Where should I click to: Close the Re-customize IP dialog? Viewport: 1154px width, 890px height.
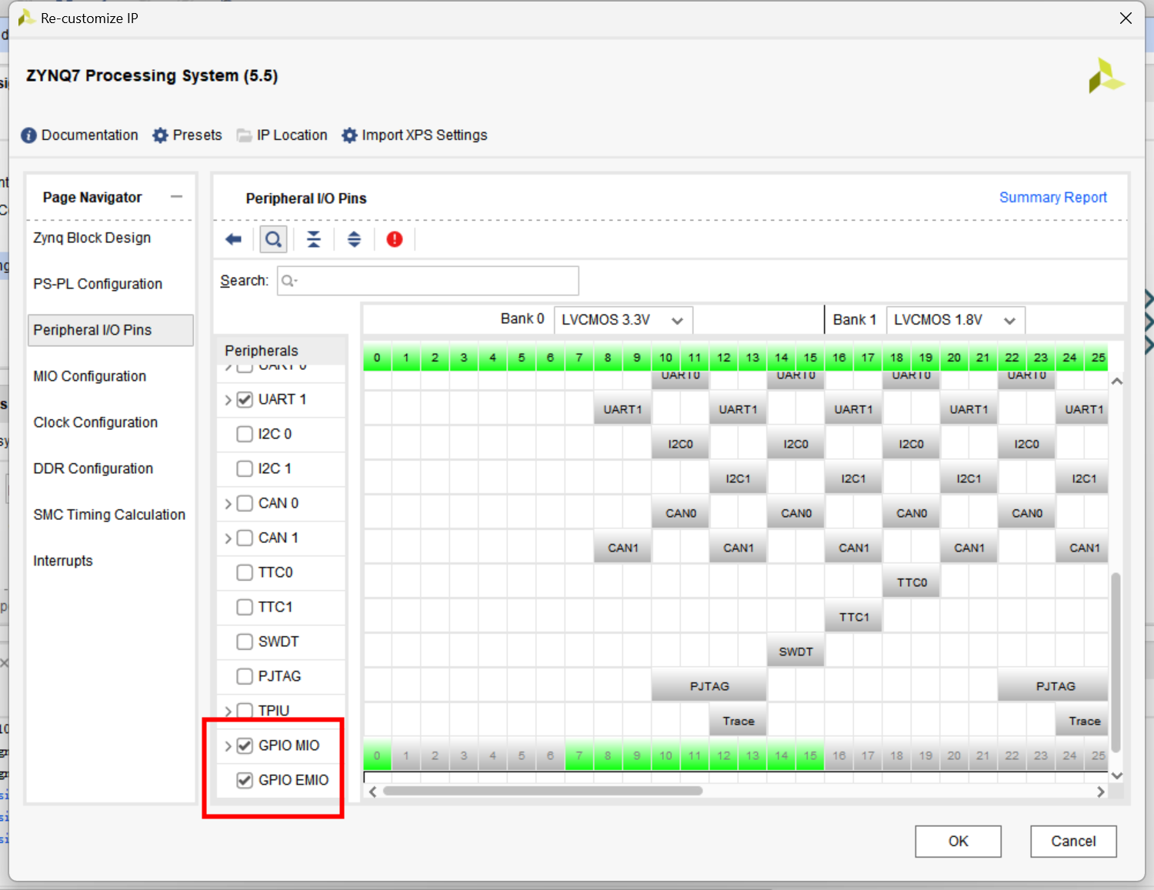[x=1126, y=18]
